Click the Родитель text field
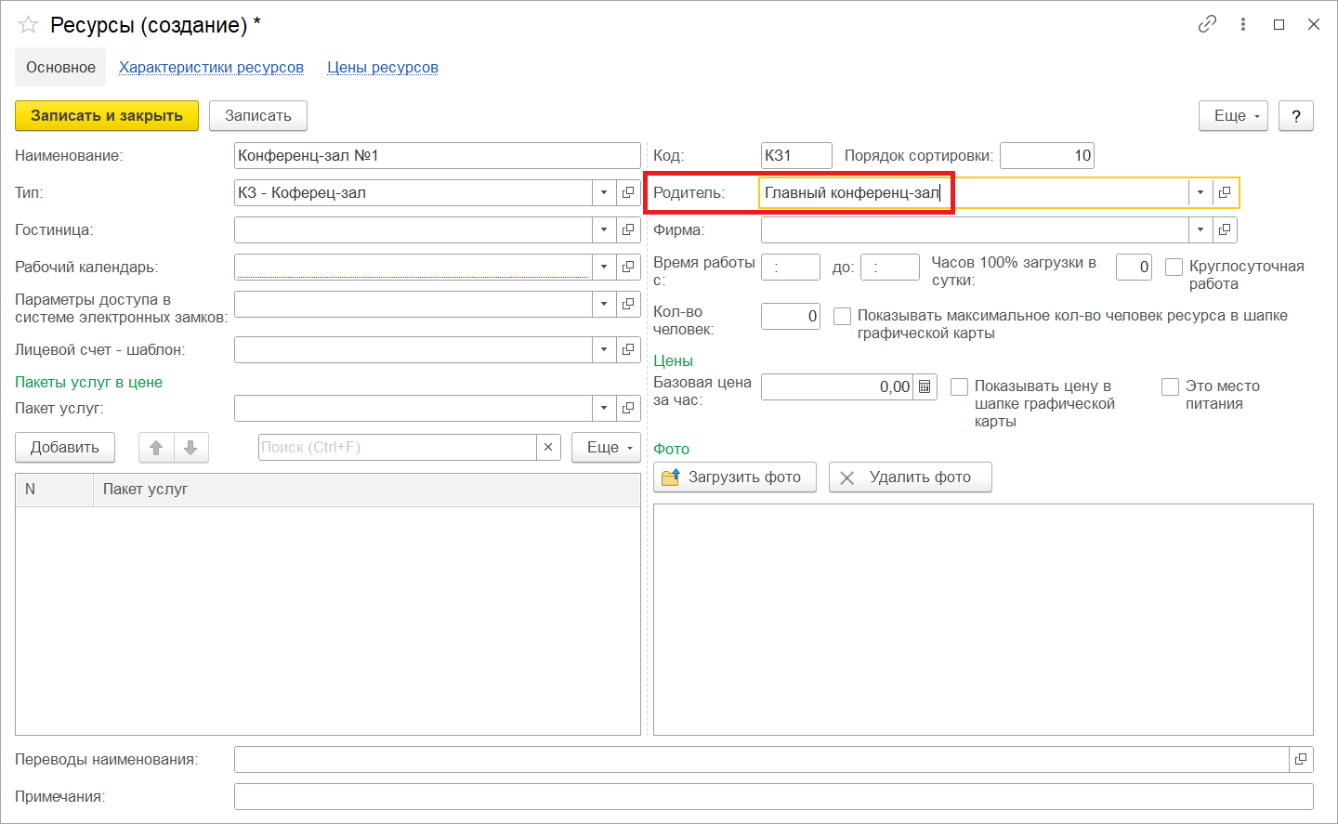The height and width of the screenshot is (824, 1338). click(974, 192)
